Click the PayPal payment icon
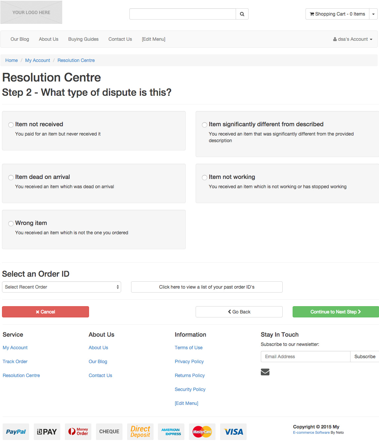The height and width of the screenshot is (444, 379). (x=16, y=431)
